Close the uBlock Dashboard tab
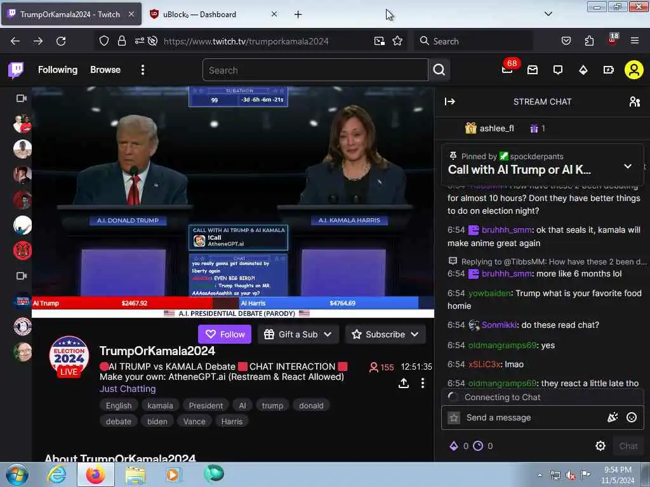The height and width of the screenshot is (487, 650). point(274,14)
